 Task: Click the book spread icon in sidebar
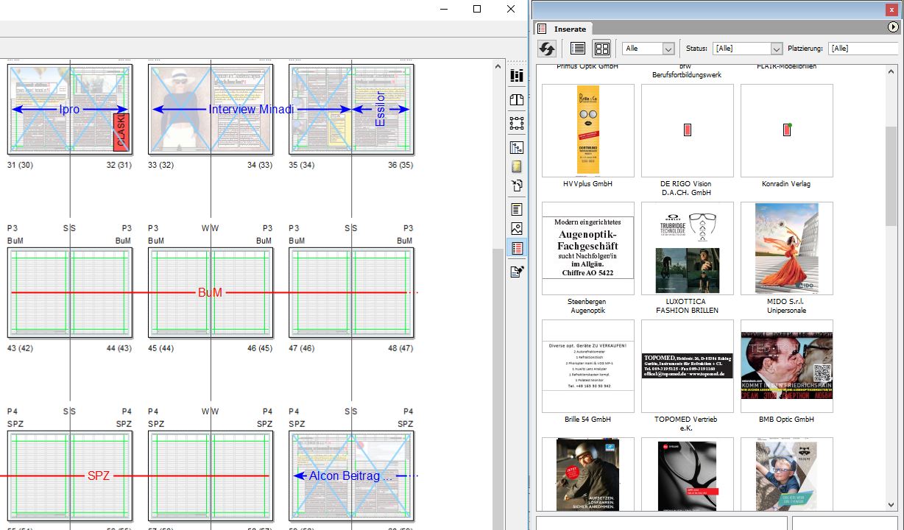pyautogui.click(x=517, y=99)
